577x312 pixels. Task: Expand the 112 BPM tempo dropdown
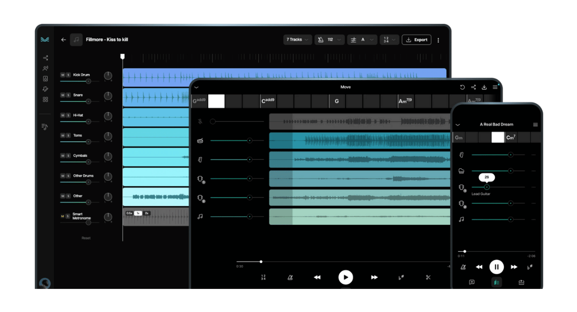pos(329,40)
